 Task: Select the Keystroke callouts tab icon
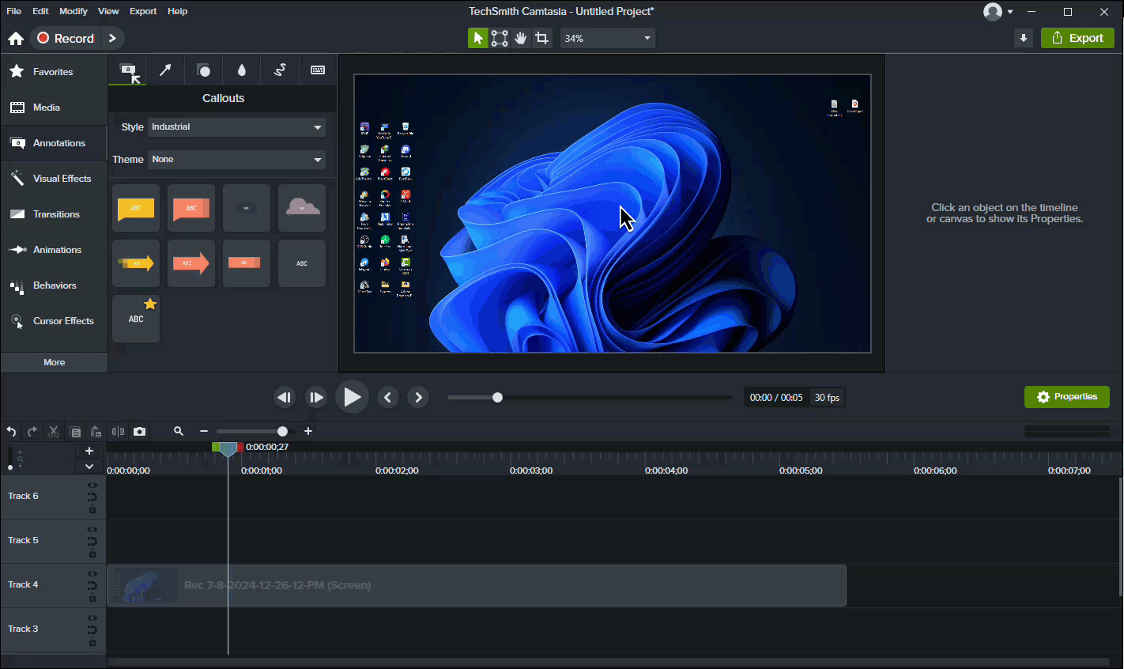318,70
